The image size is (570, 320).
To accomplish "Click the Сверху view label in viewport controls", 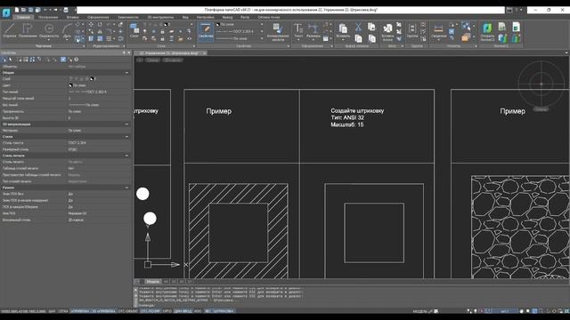I will tap(152, 60).
